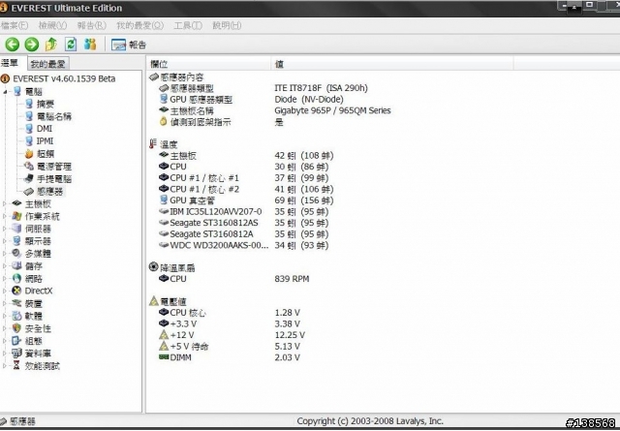Expand the 主機板 tree node
The image size is (620, 431).
5,204
